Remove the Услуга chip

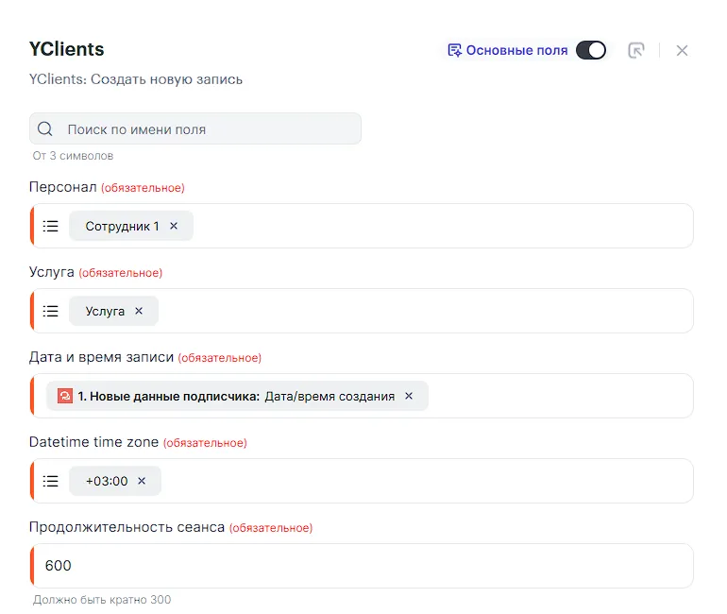[x=139, y=311]
